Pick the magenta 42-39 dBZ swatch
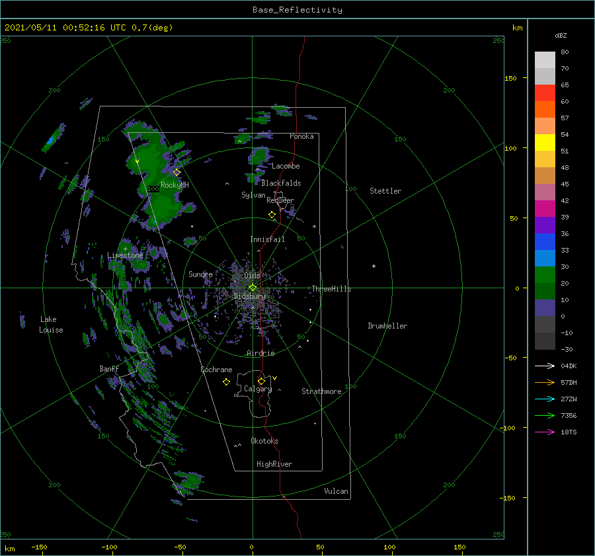Image resolution: width=595 pixels, height=556 pixels. (545, 209)
